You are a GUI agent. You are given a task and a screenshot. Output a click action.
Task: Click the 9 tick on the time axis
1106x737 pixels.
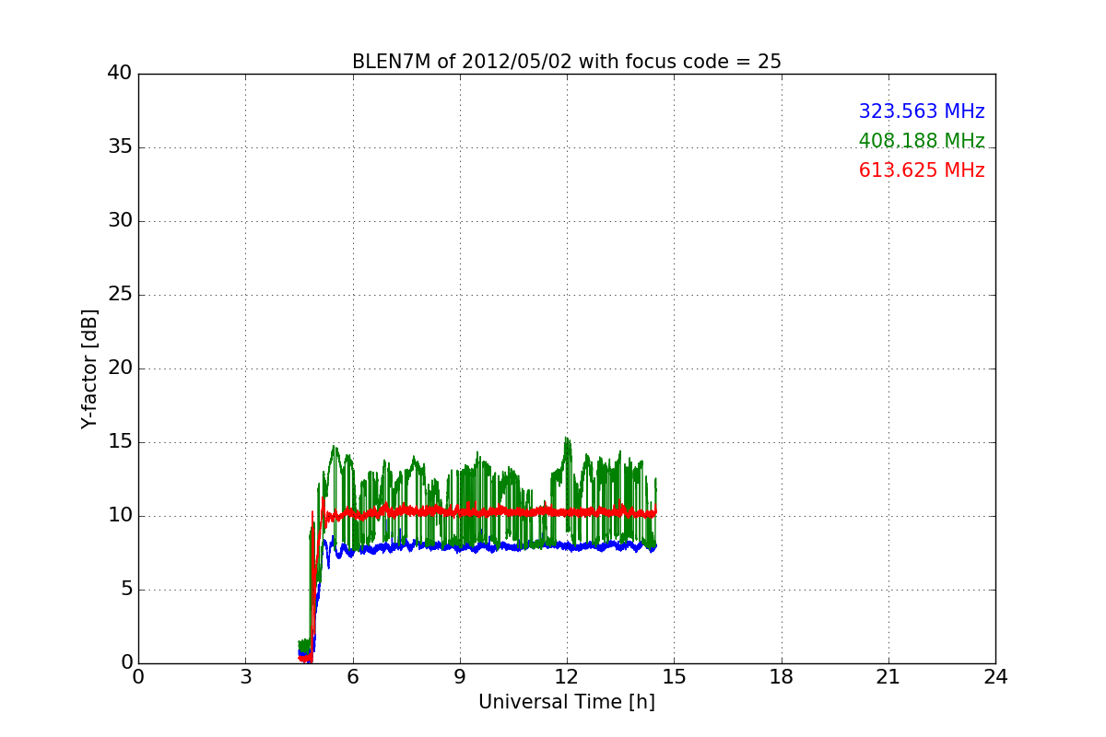459,677
